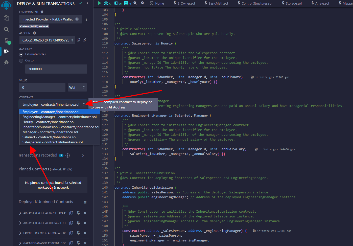Select the Estimated Gas radio button
The width and height of the screenshot is (353, 246).
[x=21, y=54]
